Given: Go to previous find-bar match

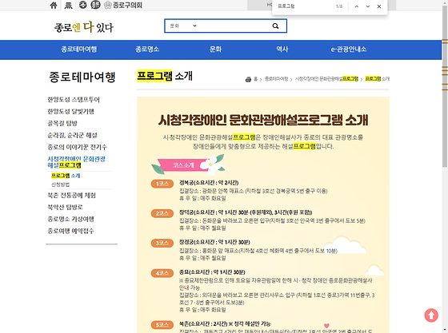Looking at the screenshot, I should (x=357, y=6).
